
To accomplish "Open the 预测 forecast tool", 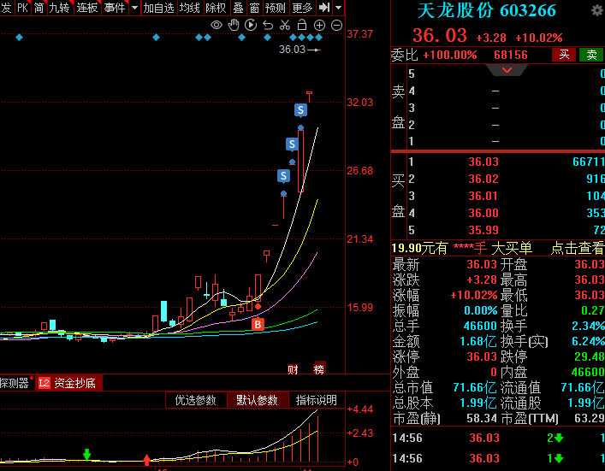I will click(275, 8).
